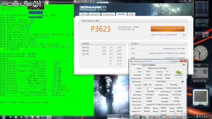Open the Professional tab in 3DMark 11

[108, 14]
